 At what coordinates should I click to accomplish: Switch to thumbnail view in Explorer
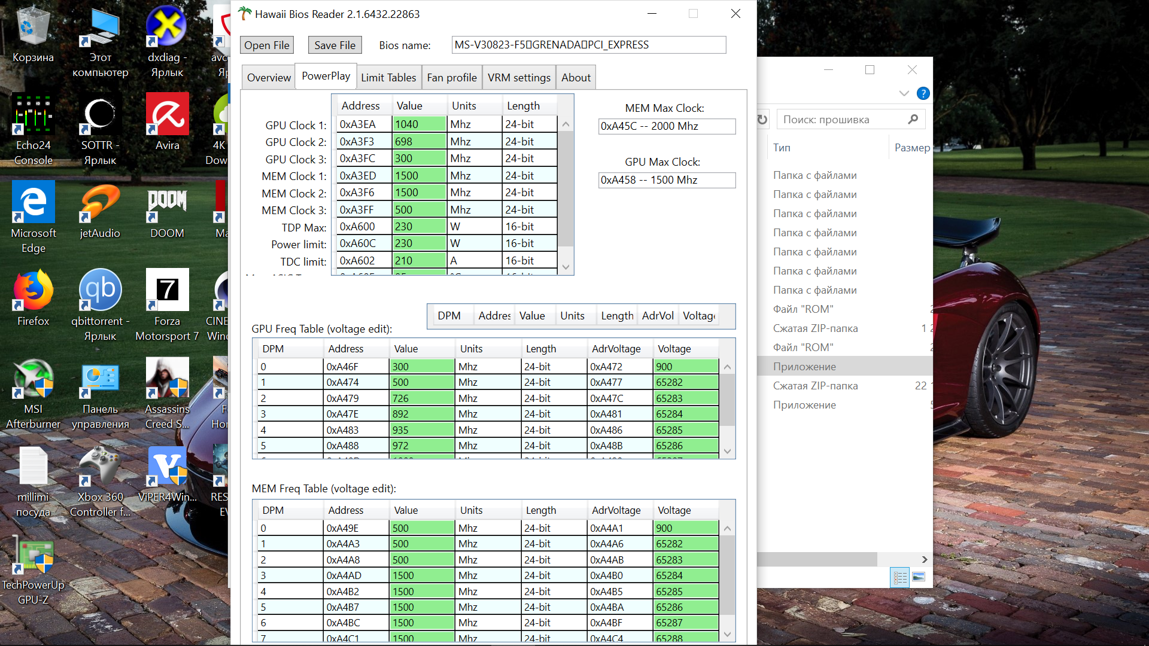pos(919,577)
